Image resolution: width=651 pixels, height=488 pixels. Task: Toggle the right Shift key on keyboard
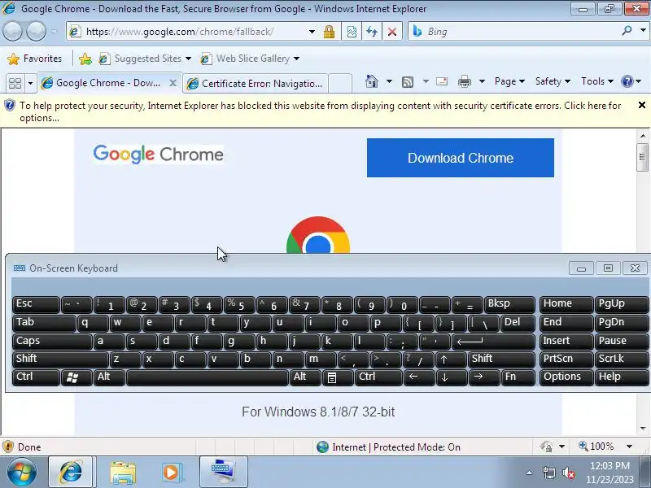click(x=501, y=359)
